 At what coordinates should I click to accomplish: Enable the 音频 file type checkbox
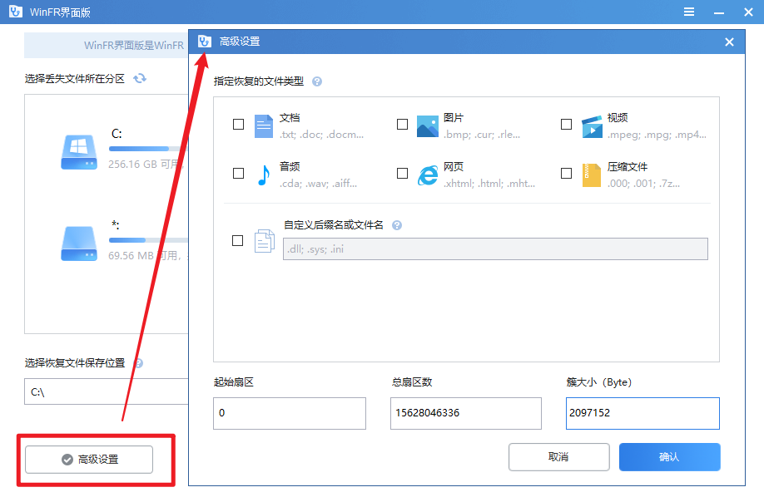(x=238, y=174)
